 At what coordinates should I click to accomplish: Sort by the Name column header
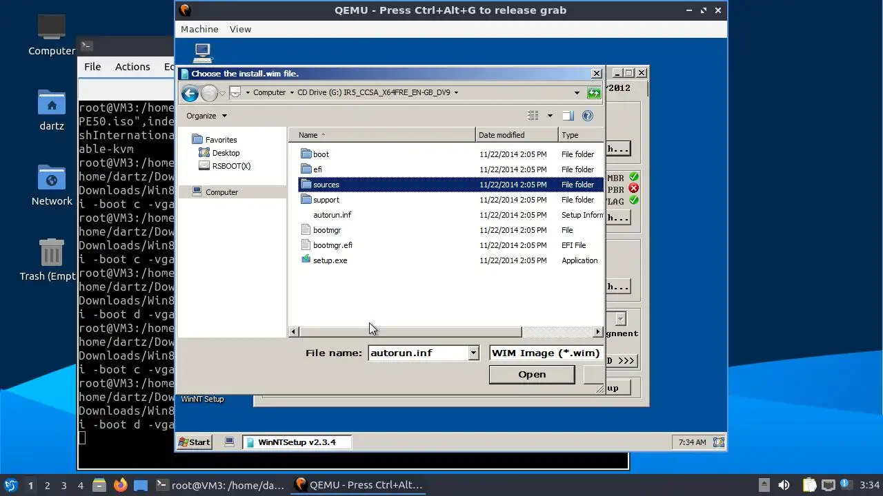pyautogui.click(x=381, y=135)
